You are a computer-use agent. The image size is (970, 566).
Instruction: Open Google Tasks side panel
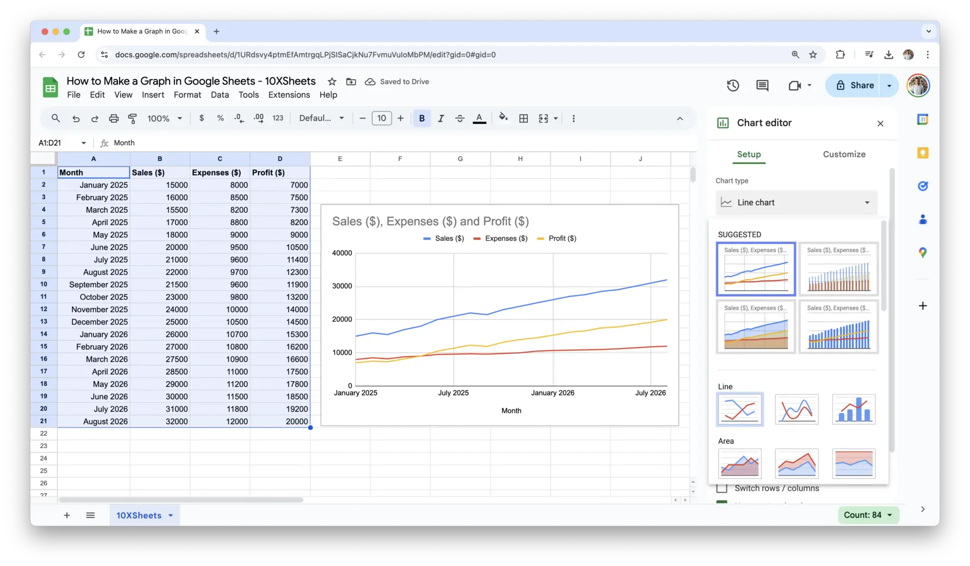point(923,186)
